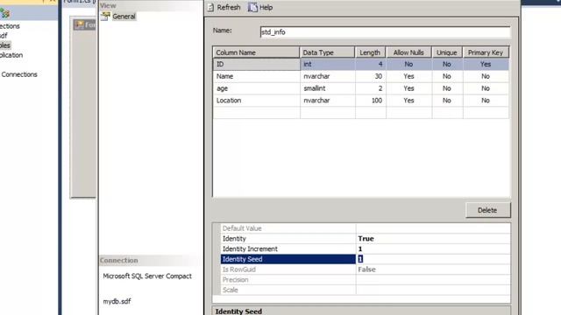The height and width of the screenshot is (315, 561).
Task: Open the int data type cell
Action: click(328, 64)
